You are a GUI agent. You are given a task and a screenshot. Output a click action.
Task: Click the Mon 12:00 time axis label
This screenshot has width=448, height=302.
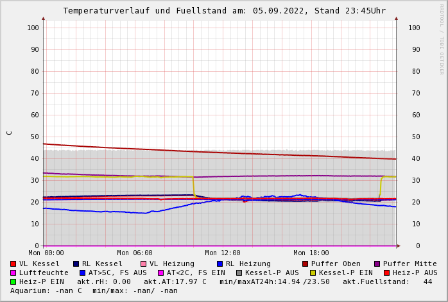tap(223, 253)
